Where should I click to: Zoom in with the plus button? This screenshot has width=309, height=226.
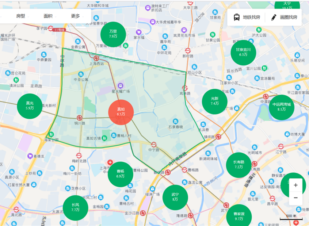[x=295, y=185]
